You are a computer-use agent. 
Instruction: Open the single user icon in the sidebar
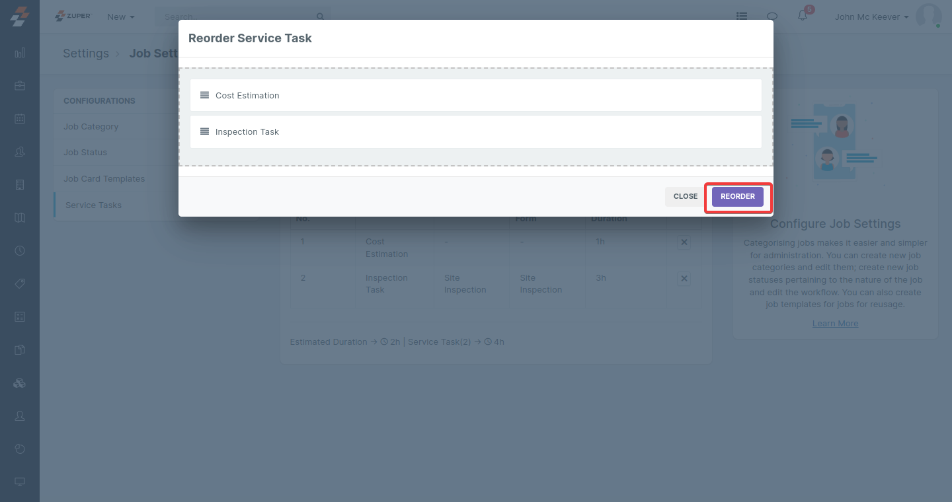(x=20, y=415)
